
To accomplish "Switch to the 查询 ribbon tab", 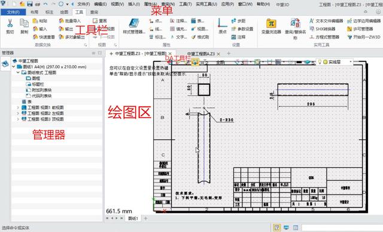I will point(94,12).
